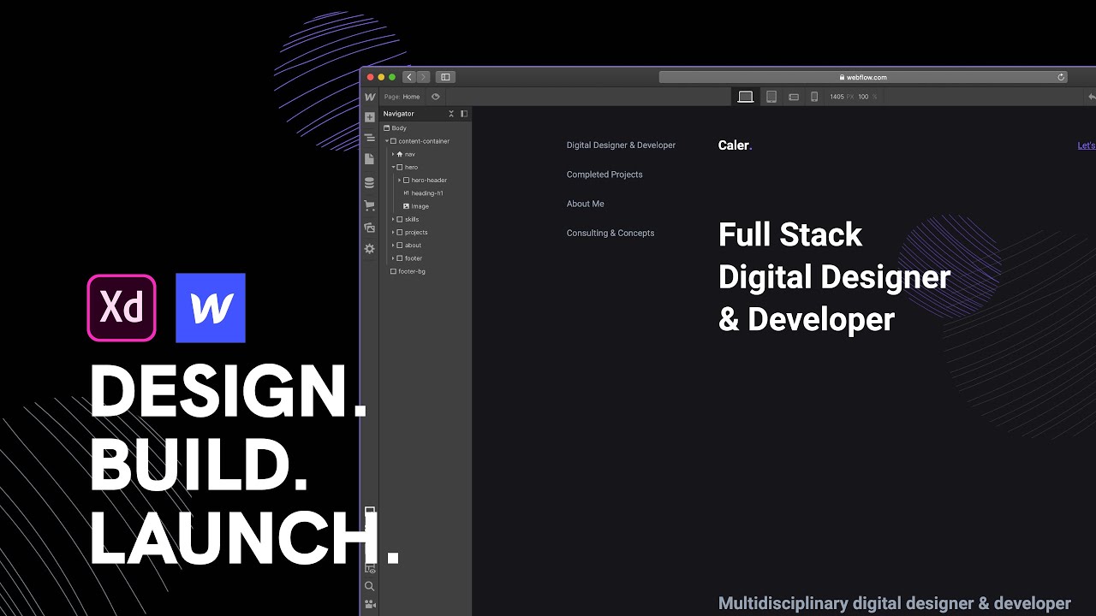Go forward with the Safari forward arrow

tap(423, 77)
